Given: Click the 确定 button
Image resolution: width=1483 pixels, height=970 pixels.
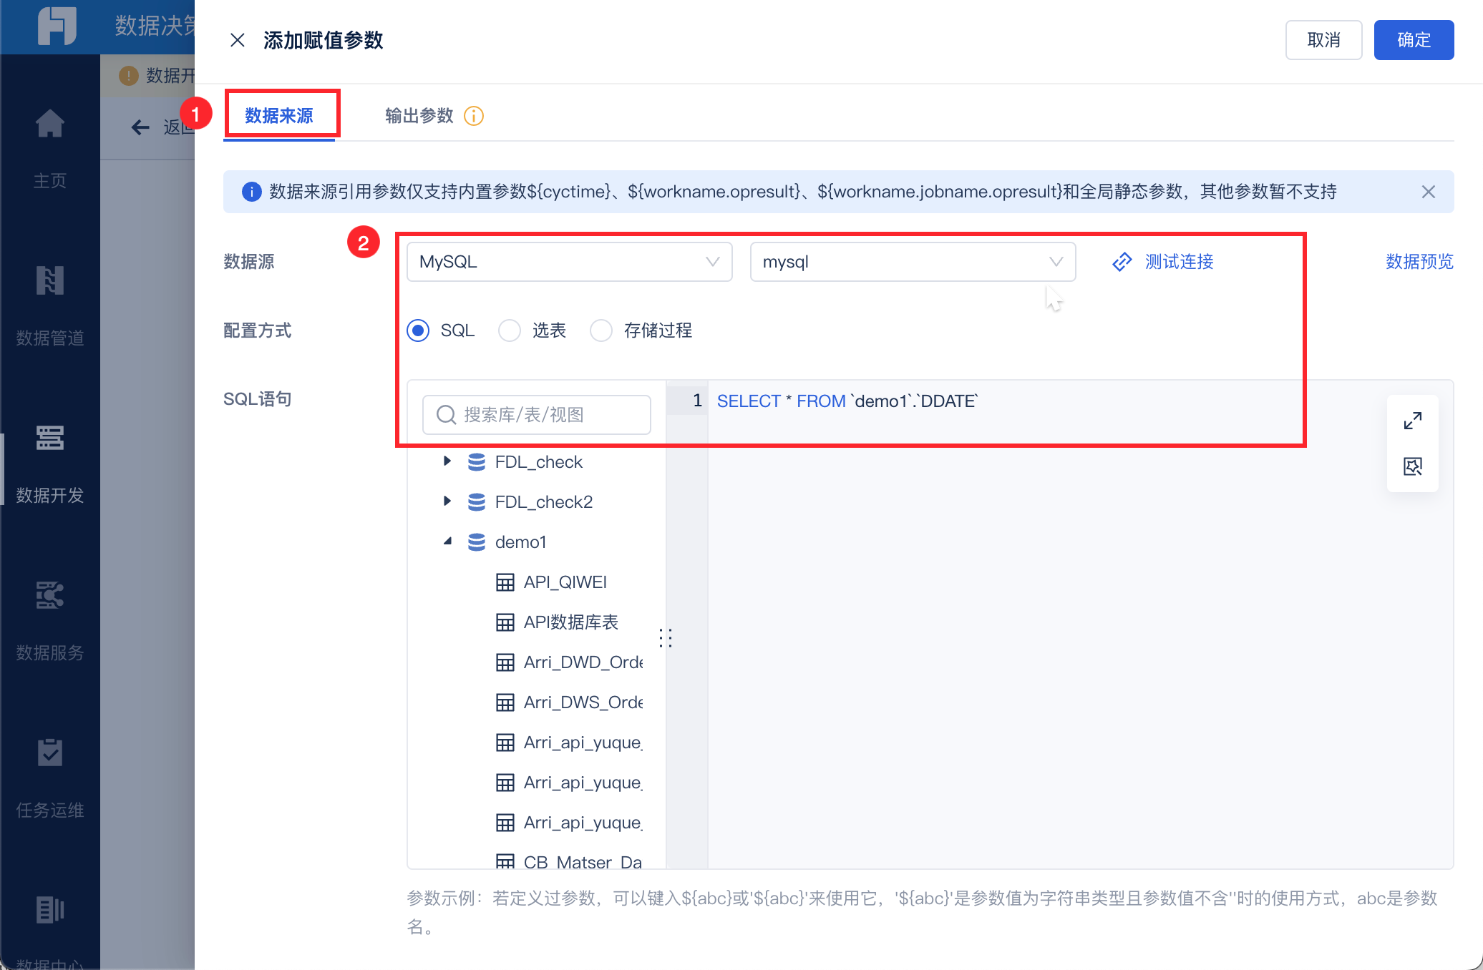Looking at the screenshot, I should (x=1414, y=40).
